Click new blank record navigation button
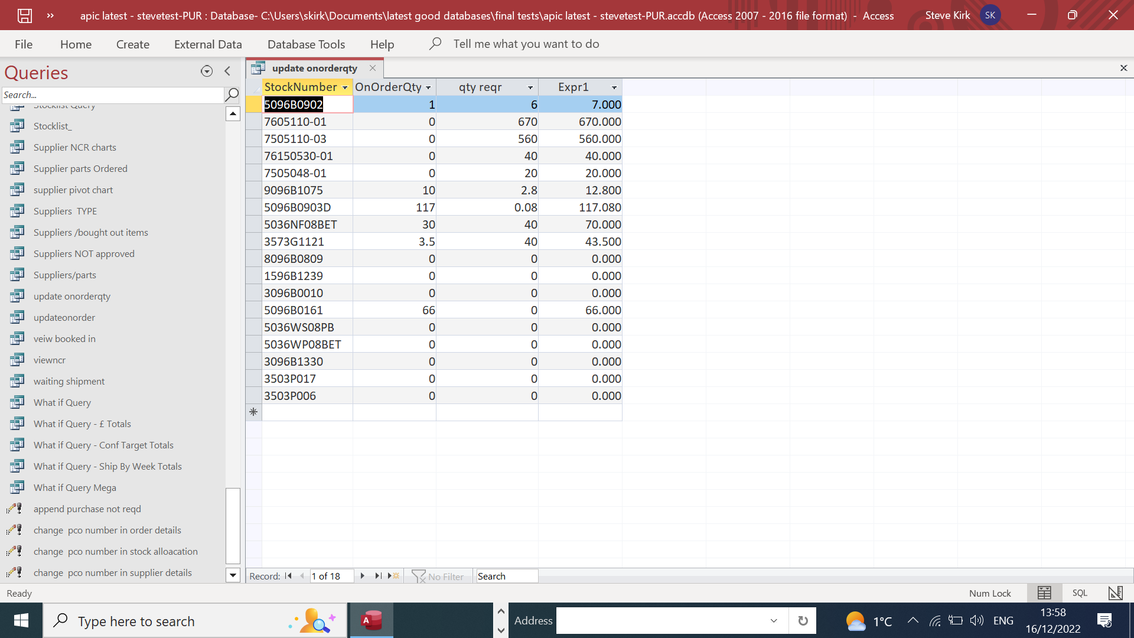The image size is (1134, 638). [393, 576]
